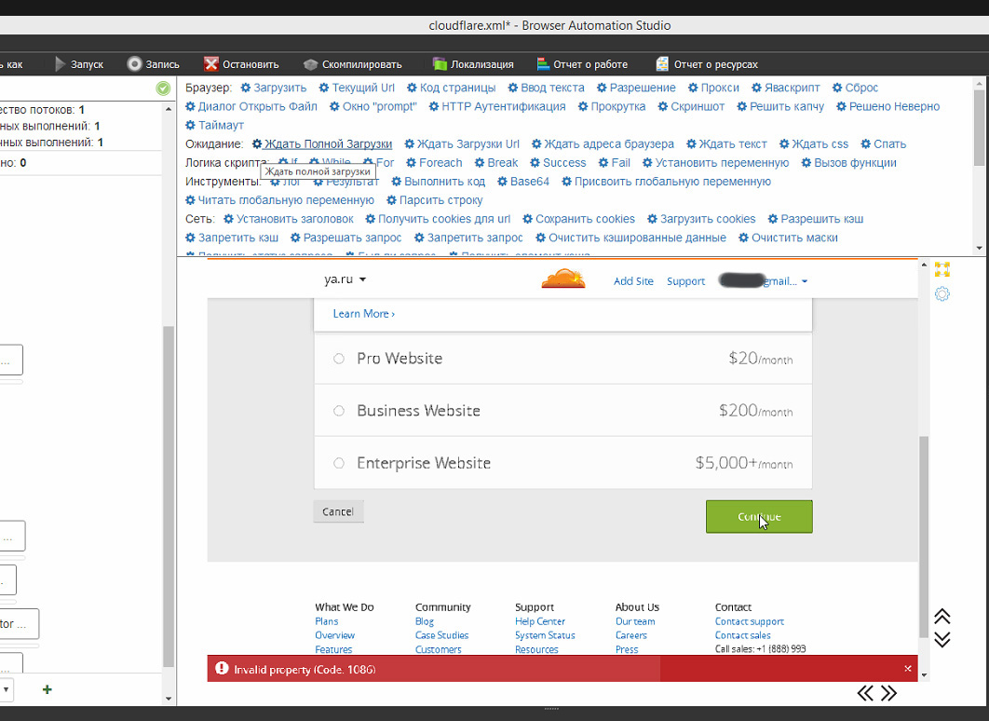The width and height of the screenshot is (989, 721).
Task: Click Текущий Url action
Action: tap(357, 88)
